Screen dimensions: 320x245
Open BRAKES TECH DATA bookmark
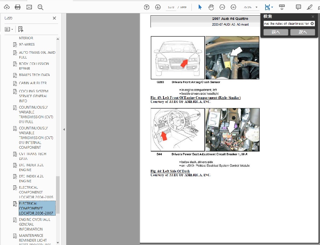[x=34, y=75]
